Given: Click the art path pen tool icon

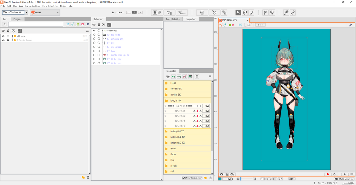Looking at the screenshot, I should click(286, 12).
